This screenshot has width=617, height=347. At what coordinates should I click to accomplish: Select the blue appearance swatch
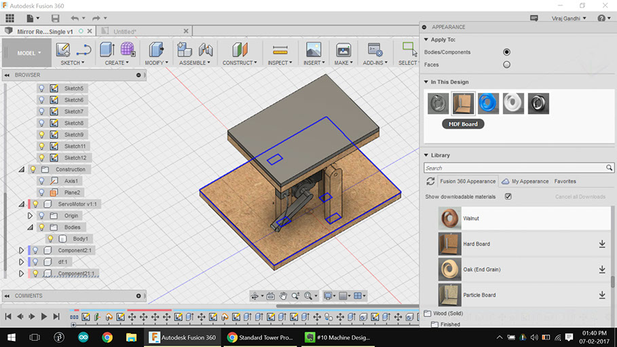click(488, 103)
